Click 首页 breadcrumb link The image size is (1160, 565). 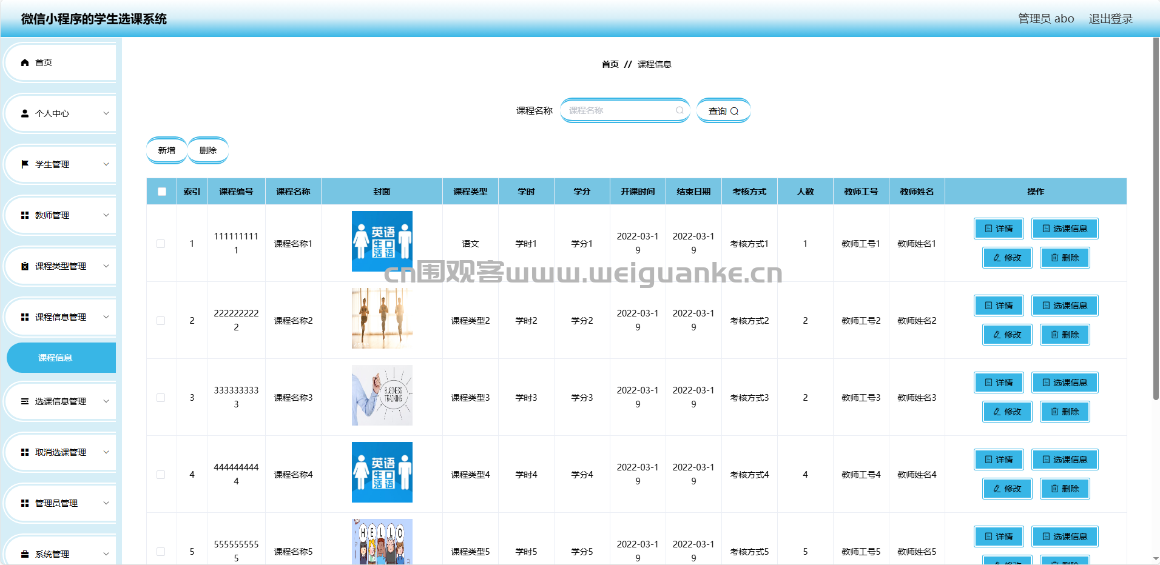pyautogui.click(x=610, y=64)
